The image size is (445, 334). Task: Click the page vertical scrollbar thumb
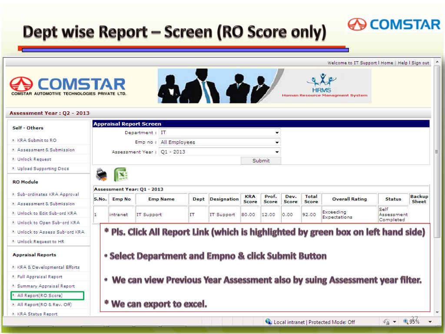437,152
